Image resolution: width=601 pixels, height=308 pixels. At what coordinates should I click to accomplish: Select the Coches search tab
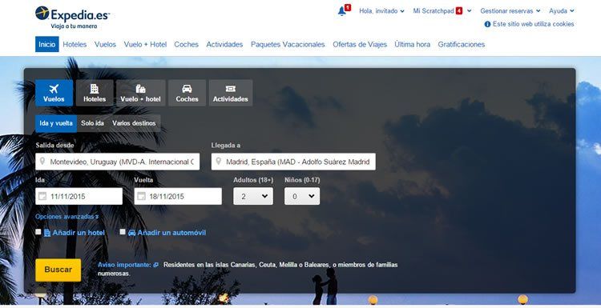[187, 93]
